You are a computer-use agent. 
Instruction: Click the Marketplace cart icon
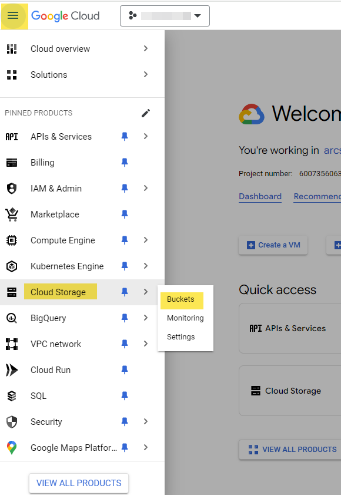tap(12, 214)
